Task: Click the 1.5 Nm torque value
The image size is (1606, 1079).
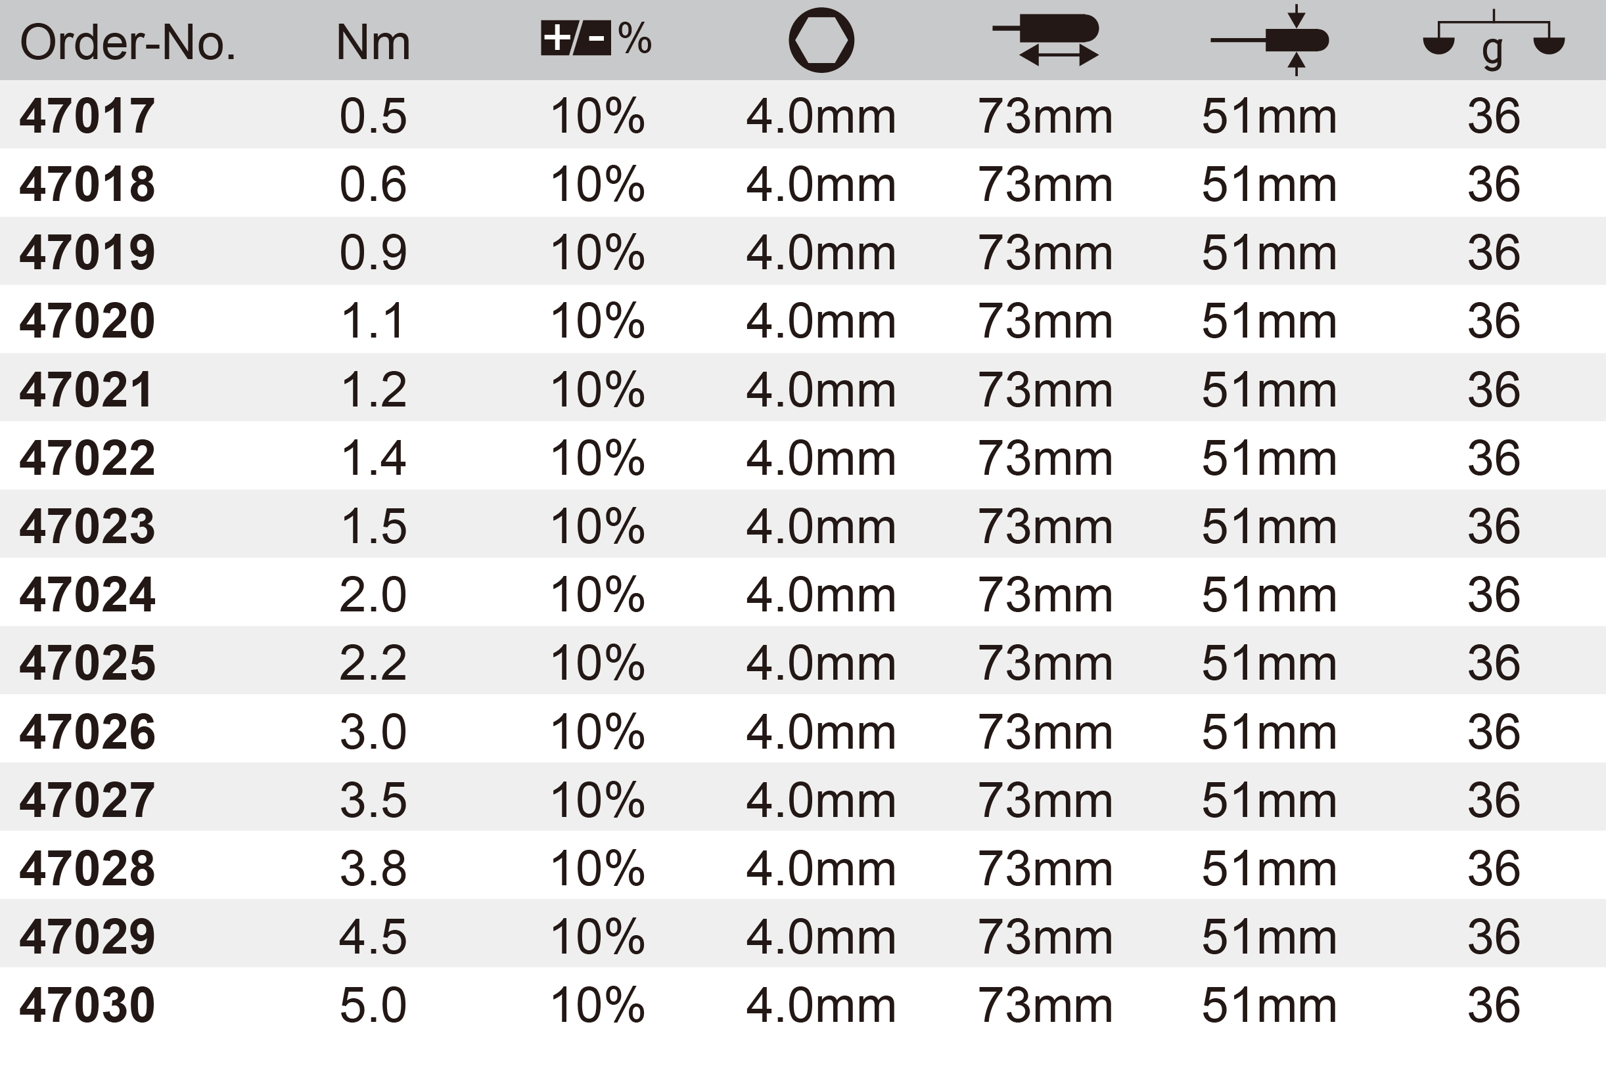Action: click(373, 526)
